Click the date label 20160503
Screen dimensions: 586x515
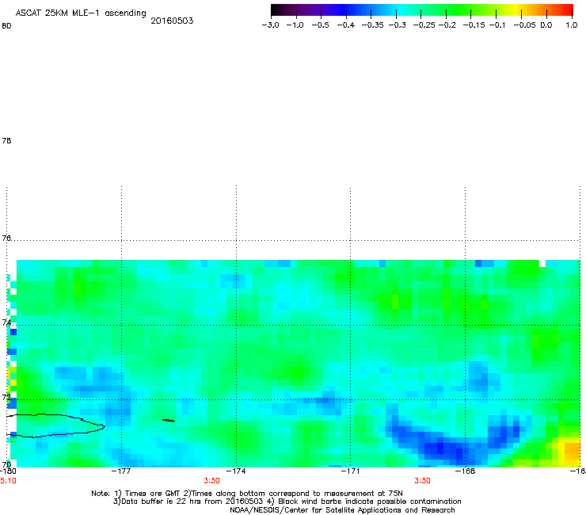click(172, 21)
